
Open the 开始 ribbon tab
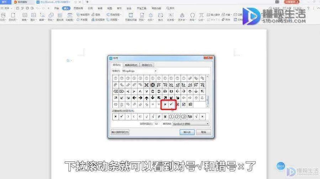point(57,9)
